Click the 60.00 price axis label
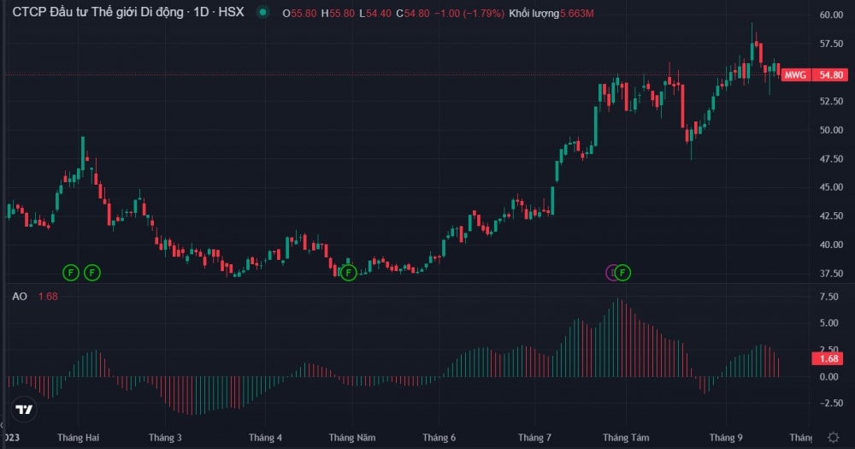 click(x=831, y=15)
